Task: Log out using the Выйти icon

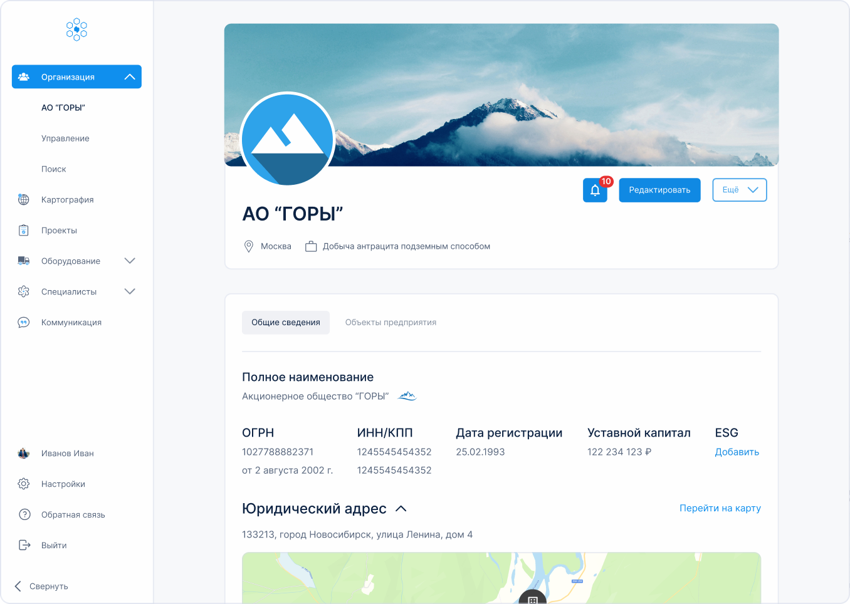Action: (x=23, y=544)
